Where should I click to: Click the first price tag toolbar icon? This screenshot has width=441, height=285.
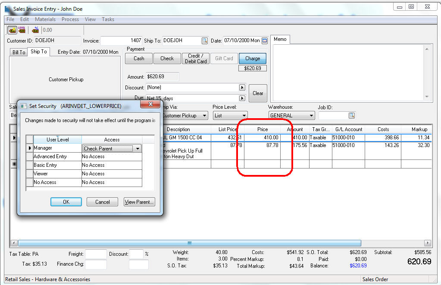[x=12, y=30]
